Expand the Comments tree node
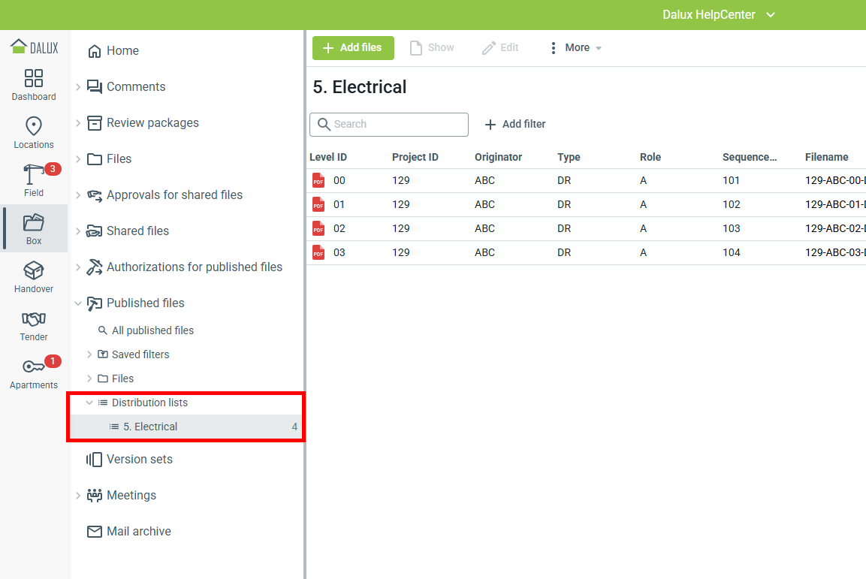This screenshot has width=866, height=579. [x=78, y=87]
